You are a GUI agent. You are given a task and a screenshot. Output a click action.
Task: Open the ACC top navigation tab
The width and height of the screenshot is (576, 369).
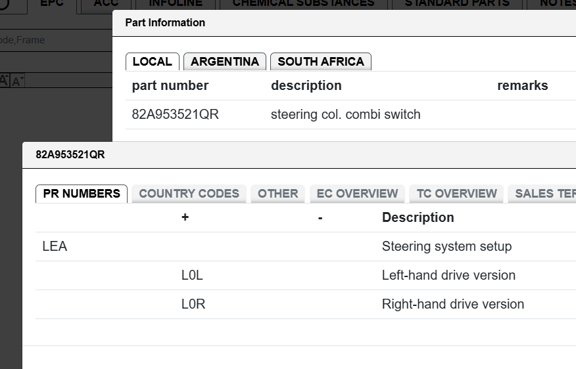(106, 5)
